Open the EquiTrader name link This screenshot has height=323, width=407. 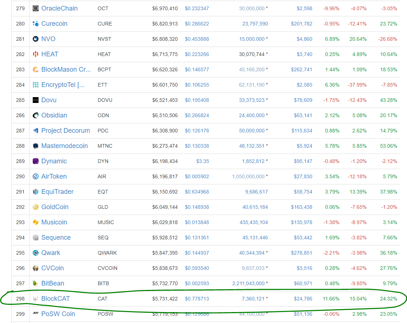click(x=57, y=192)
